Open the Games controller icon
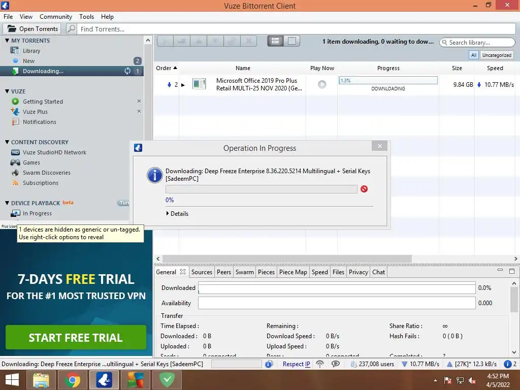 15,162
